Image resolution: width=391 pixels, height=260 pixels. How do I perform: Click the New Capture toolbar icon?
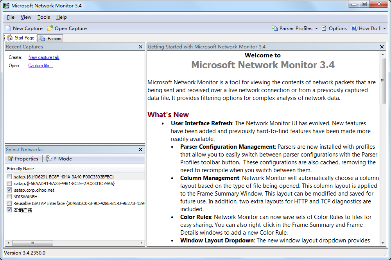(9, 28)
